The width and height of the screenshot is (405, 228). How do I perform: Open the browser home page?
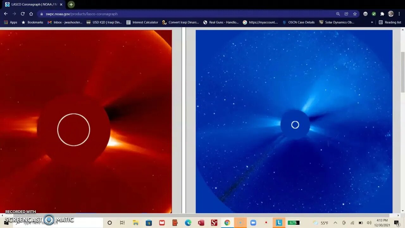click(x=31, y=14)
